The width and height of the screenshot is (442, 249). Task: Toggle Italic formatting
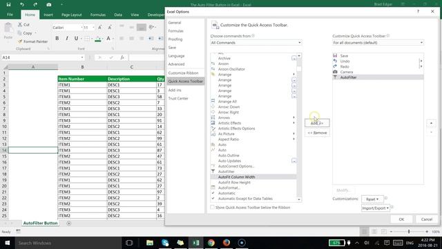coord(67,39)
